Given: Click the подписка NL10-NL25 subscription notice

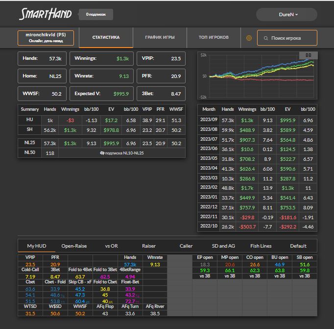Looking at the screenshot, I should click(x=122, y=153).
